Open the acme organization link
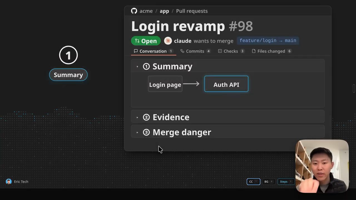This screenshot has height=200, width=356. click(x=146, y=11)
